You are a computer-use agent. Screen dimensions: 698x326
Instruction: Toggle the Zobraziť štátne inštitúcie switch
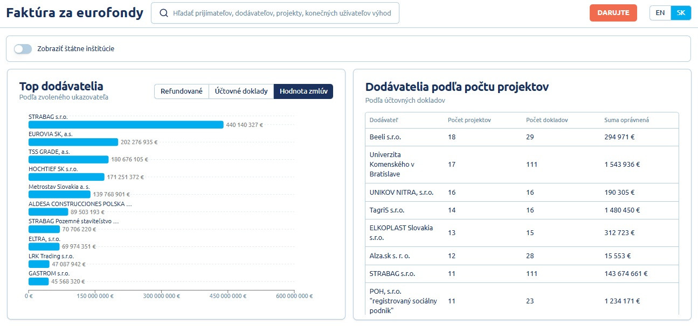(x=23, y=48)
